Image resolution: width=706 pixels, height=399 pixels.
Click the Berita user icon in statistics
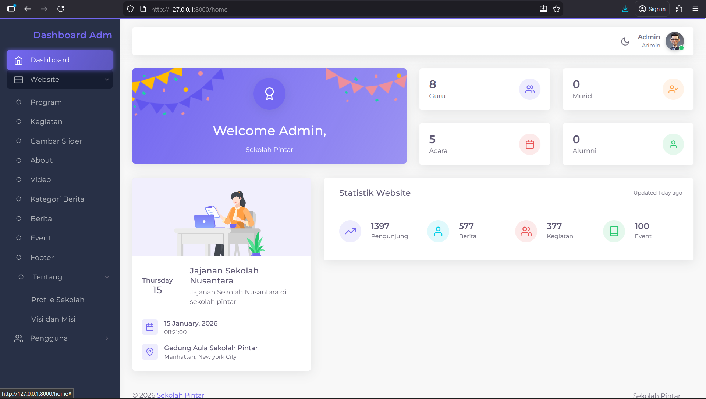(x=438, y=231)
